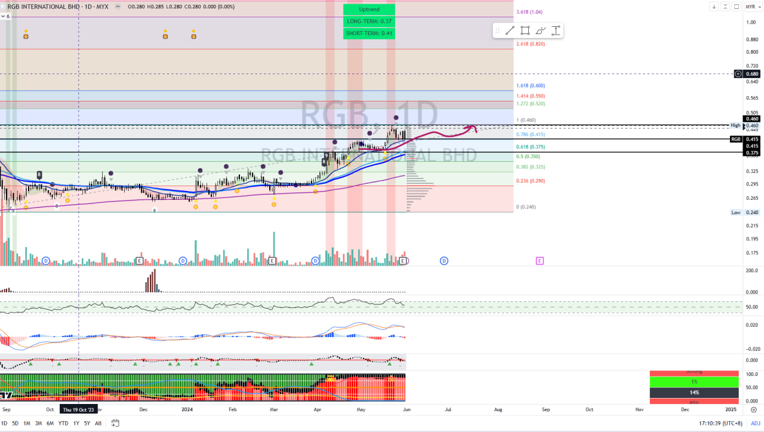Screen dimensions: 764x432
Task: Click the LONG-TERM: 0.37 label
Action: [x=369, y=21]
